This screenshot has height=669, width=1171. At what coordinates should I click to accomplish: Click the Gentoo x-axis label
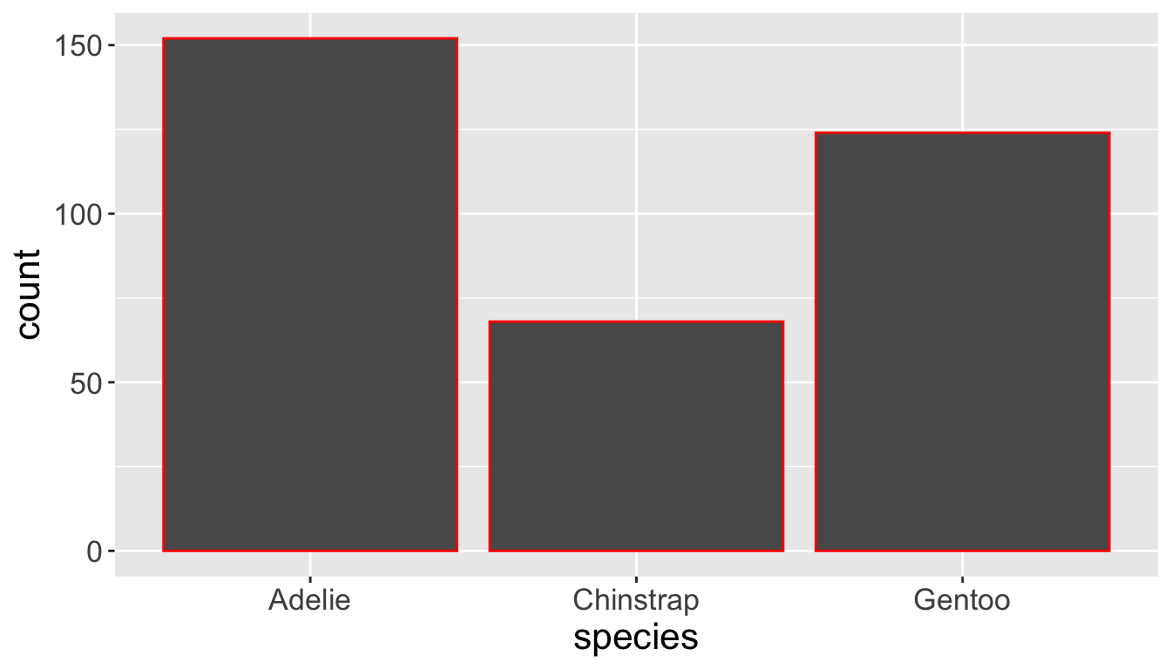point(962,600)
